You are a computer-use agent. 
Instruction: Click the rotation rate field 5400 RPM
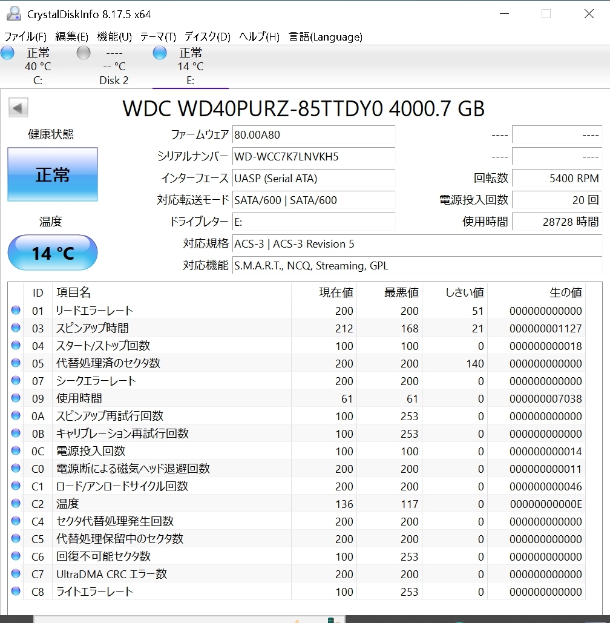[x=557, y=179]
